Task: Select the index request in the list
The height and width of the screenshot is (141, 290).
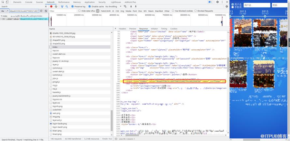Action: tap(80, 47)
